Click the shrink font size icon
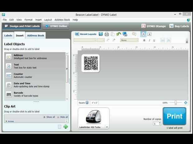The width and height of the screenshot is (193, 144). 108,40
